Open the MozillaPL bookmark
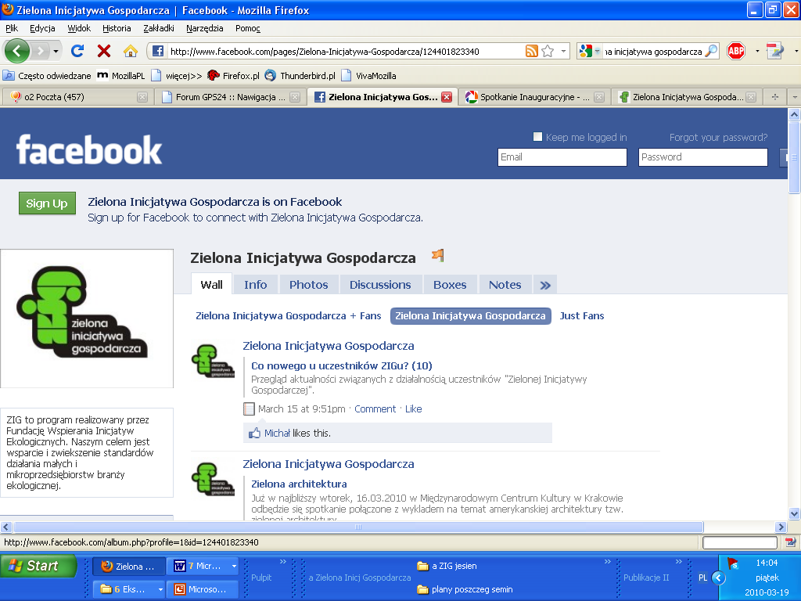Viewport: 801px width, 601px height. coord(121,76)
